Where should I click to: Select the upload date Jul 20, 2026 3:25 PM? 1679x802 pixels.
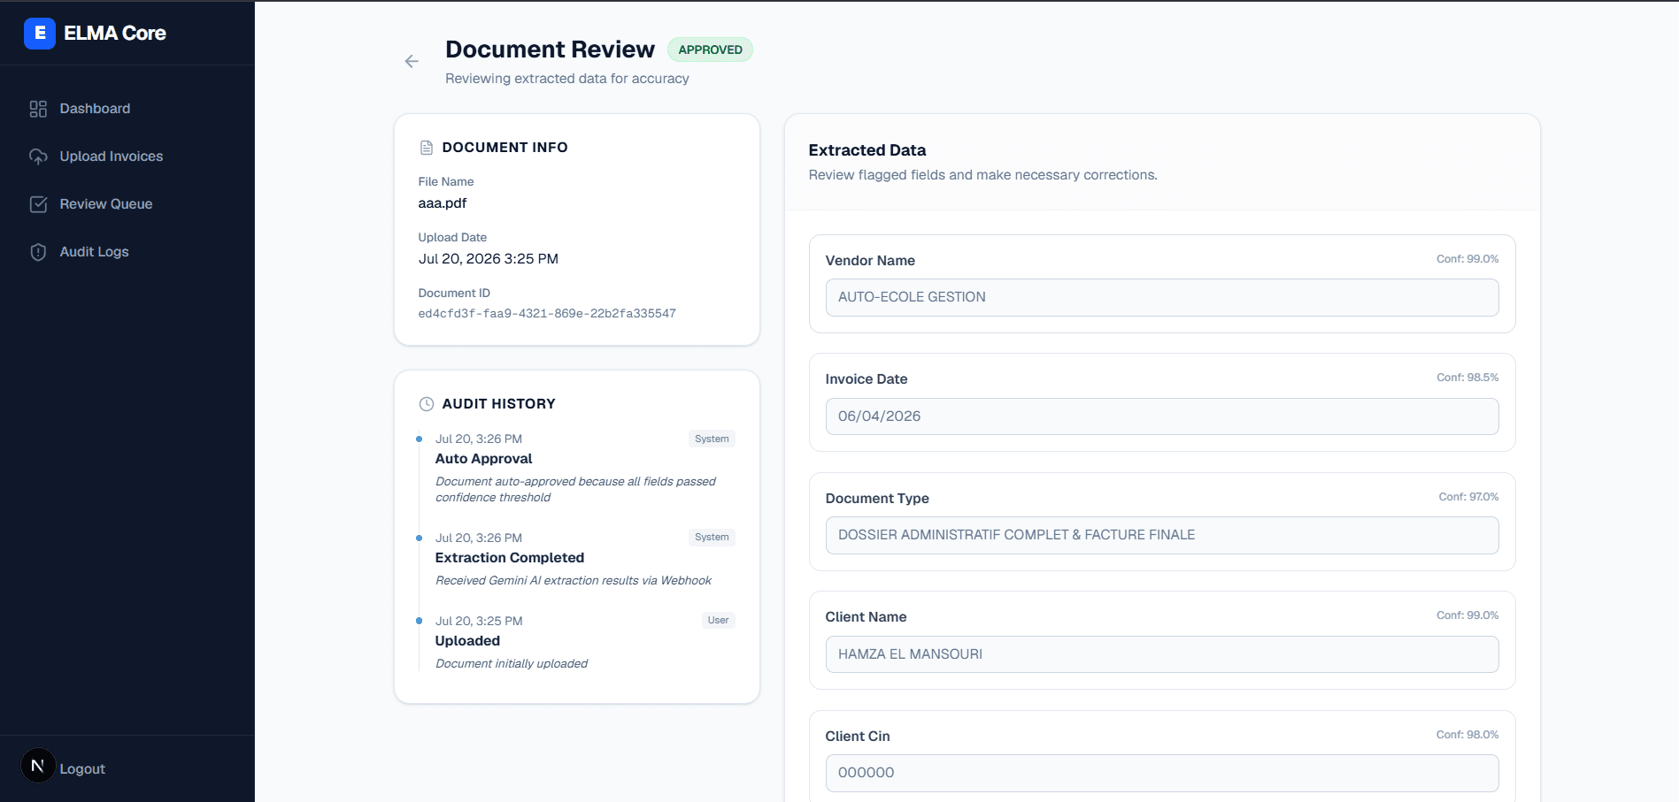(489, 259)
